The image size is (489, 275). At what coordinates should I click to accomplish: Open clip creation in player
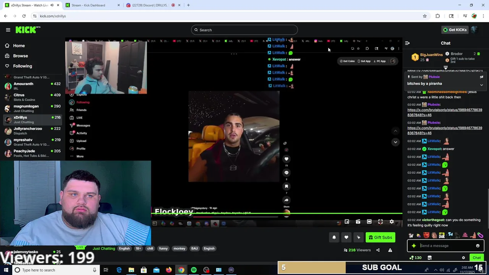point(358,222)
